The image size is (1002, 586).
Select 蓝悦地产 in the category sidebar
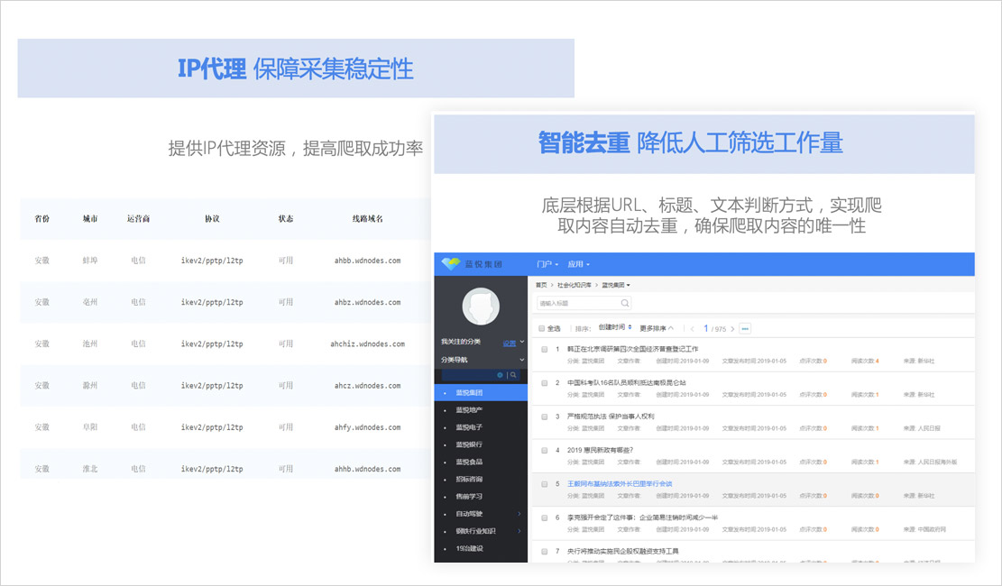click(x=469, y=410)
